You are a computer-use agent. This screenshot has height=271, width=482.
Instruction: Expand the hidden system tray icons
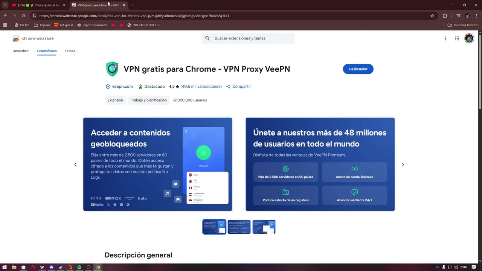(438, 267)
